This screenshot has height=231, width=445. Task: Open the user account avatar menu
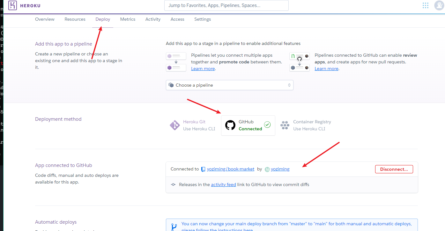click(x=439, y=5)
